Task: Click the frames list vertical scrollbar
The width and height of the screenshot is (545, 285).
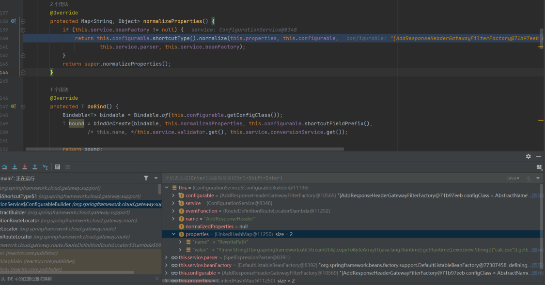Action: click(x=159, y=189)
